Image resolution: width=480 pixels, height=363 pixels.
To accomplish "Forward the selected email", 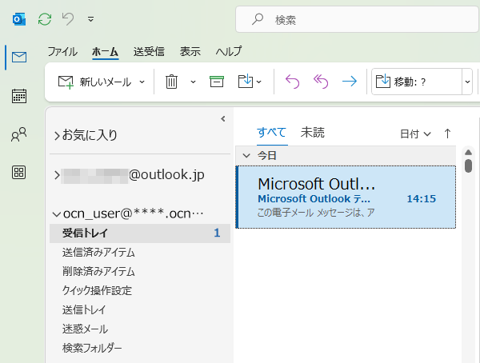I will click(x=349, y=81).
